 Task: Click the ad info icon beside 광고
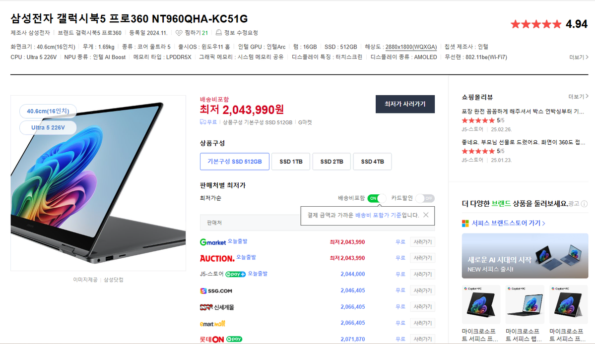[584, 204]
